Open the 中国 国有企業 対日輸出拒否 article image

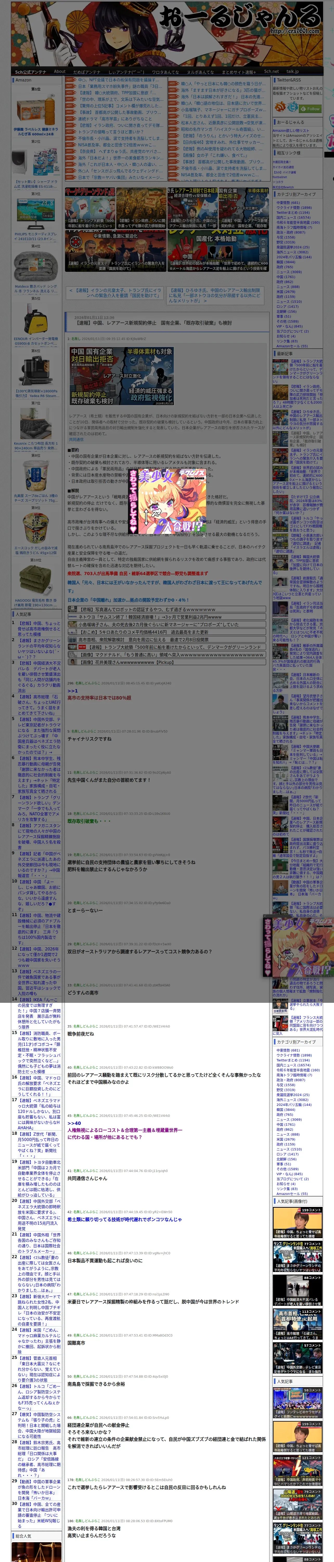pos(121,376)
